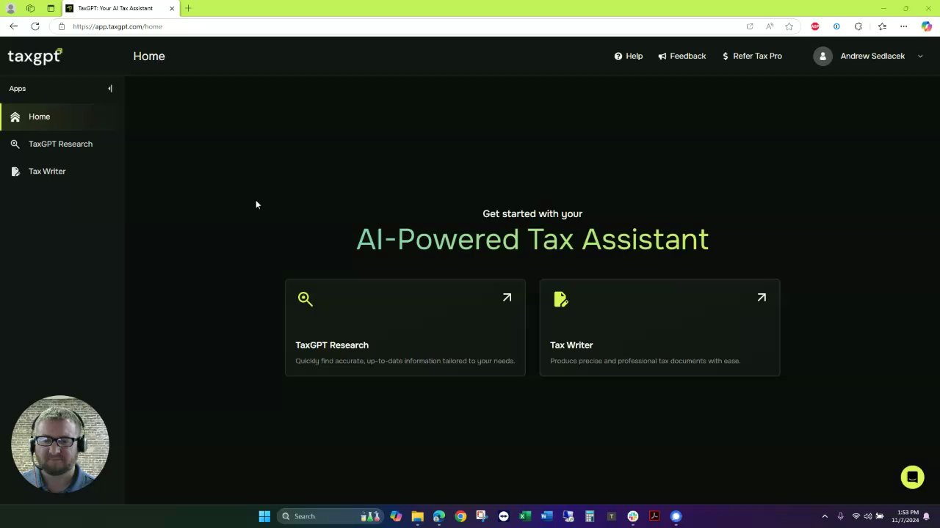Click the taskbar Search box
This screenshot has width=940, height=528.
click(330, 516)
